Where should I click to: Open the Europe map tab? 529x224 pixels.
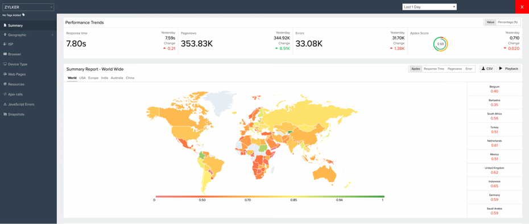pos(93,78)
